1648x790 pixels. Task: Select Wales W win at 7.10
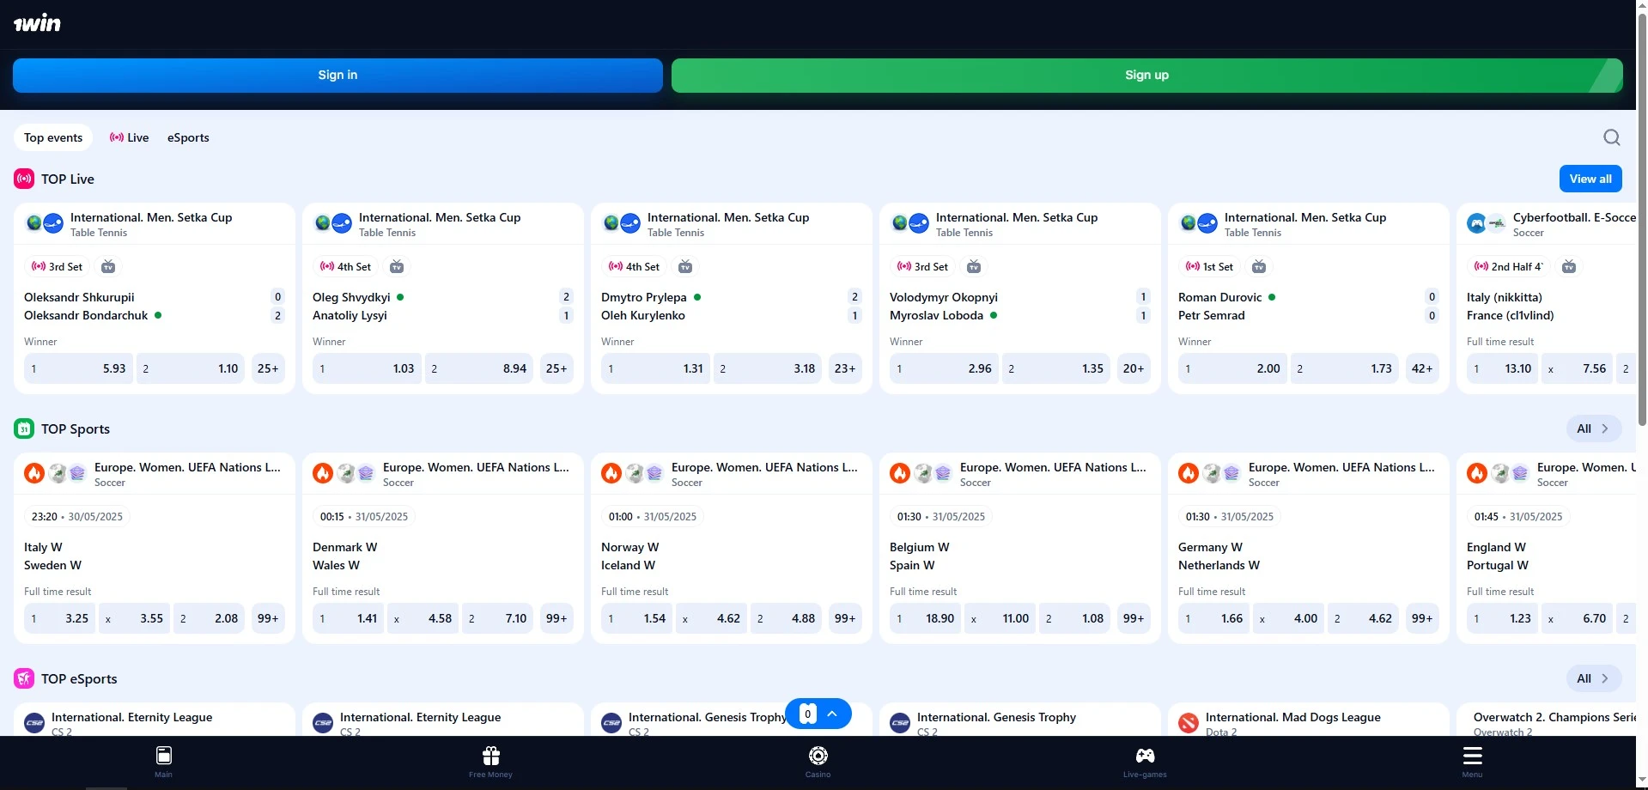pos(497,618)
